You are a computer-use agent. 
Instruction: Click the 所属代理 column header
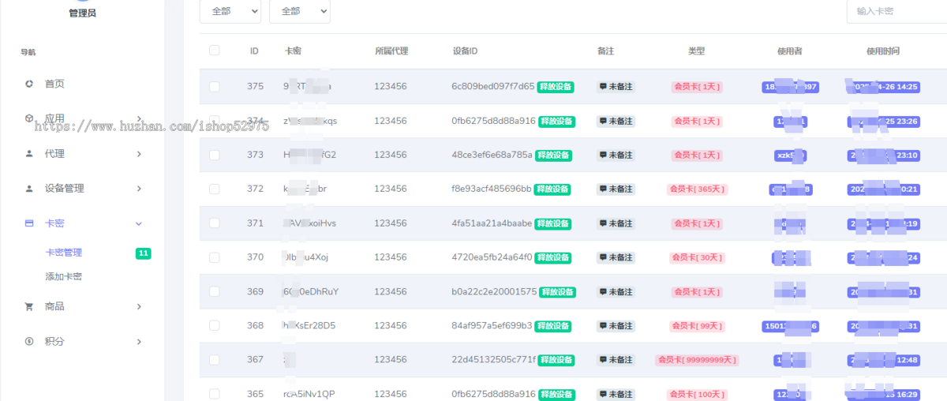tap(391, 51)
